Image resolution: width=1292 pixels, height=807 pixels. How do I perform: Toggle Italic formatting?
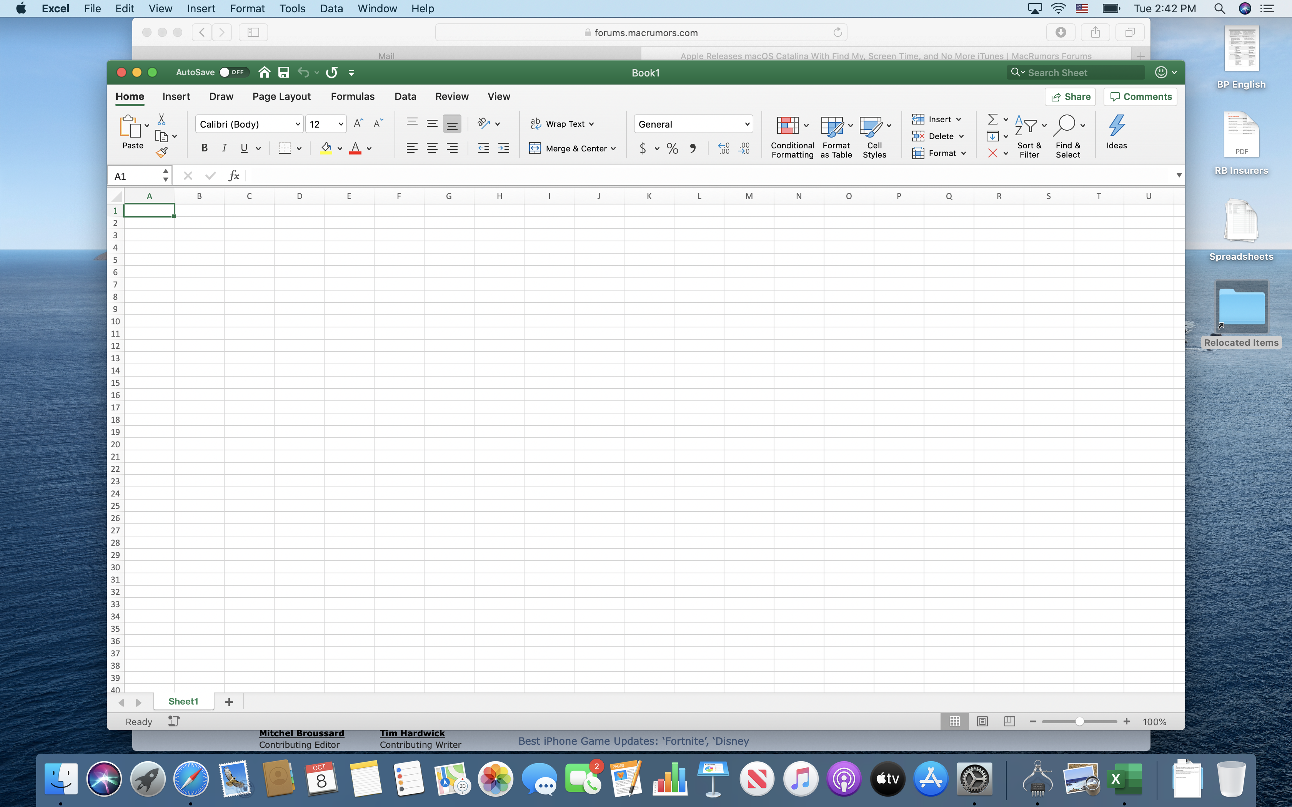click(x=224, y=148)
